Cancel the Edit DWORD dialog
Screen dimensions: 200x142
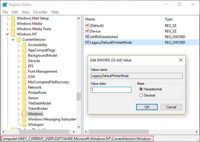click(x=171, y=107)
